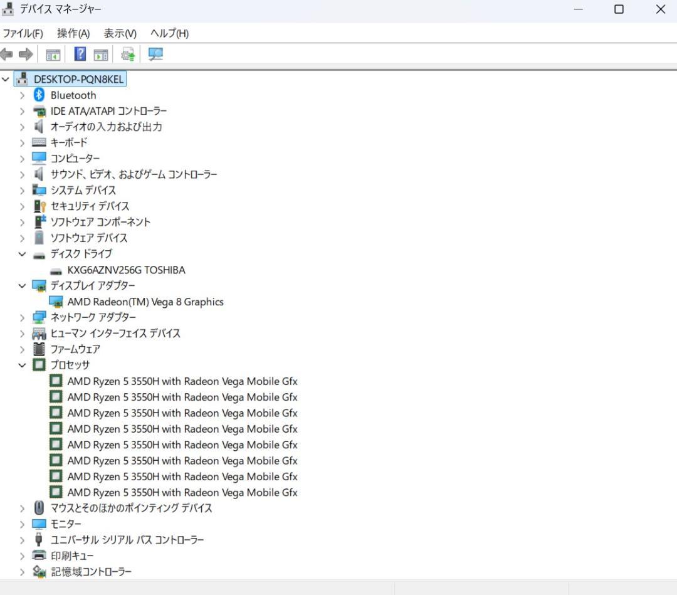Toggle the console tree pane icon

pos(53,54)
